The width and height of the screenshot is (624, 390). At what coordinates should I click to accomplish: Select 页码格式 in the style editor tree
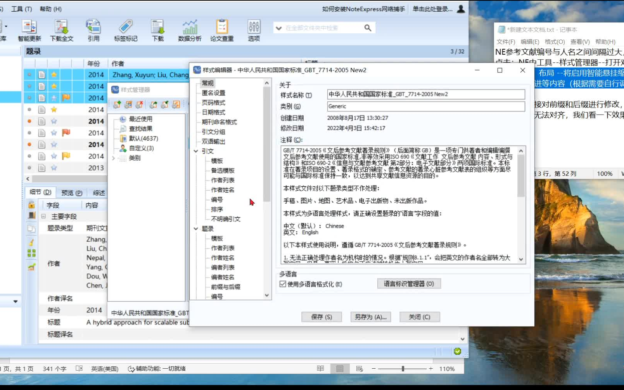click(213, 103)
